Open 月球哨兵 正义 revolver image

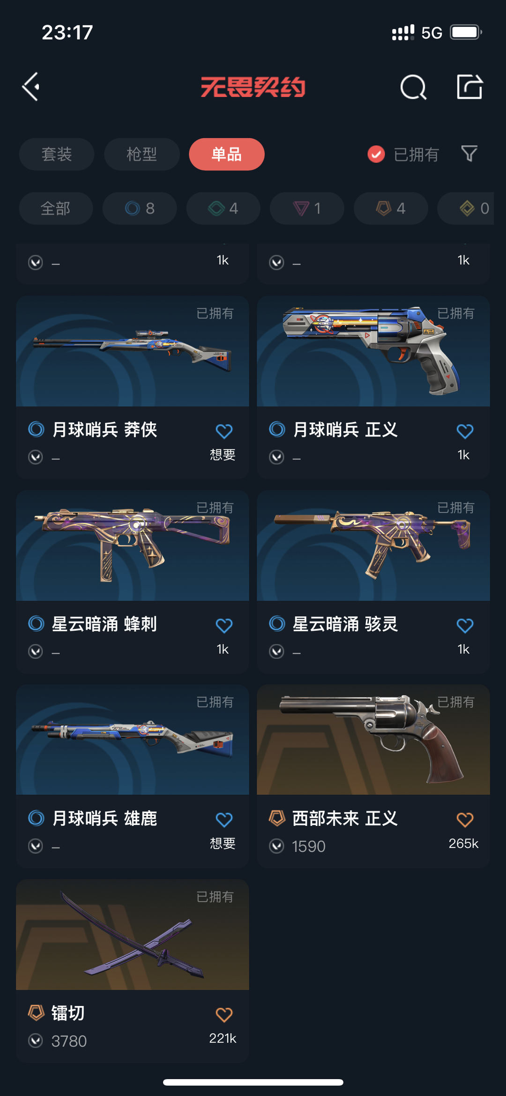click(x=373, y=351)
